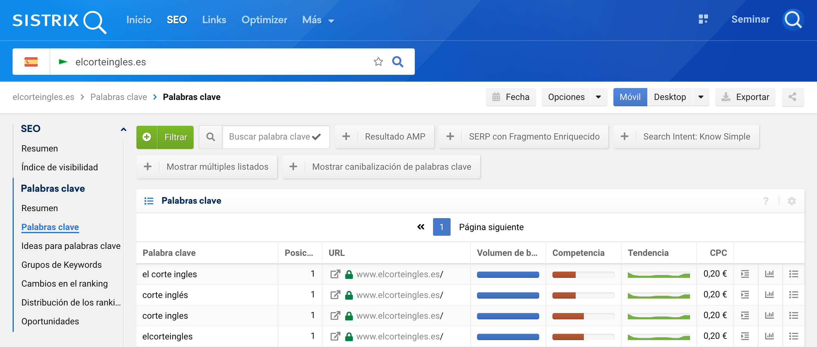
Task: Open Índice de visibilidad in sidebar
Action: 60,167
